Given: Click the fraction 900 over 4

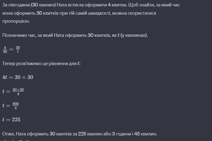Looking at the screenshot, I should point(15,106).
